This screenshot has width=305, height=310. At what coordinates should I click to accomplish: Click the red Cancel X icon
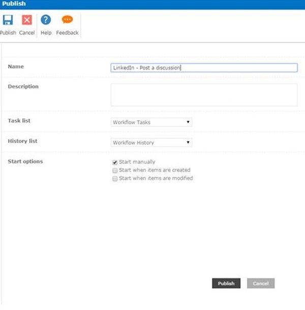coord(27,20)
